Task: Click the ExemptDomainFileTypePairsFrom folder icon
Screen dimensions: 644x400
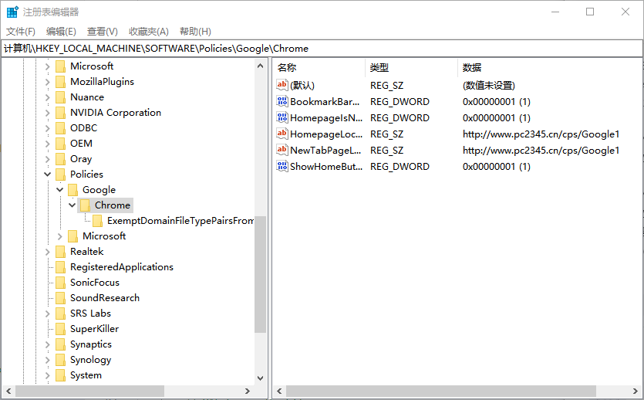Action: pyautogui.click(x=97, y=221)
